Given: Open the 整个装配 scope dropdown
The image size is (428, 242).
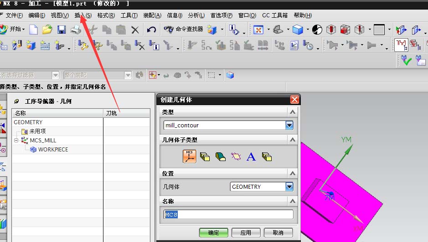Looking at the screenshot, I should point(128,75).
